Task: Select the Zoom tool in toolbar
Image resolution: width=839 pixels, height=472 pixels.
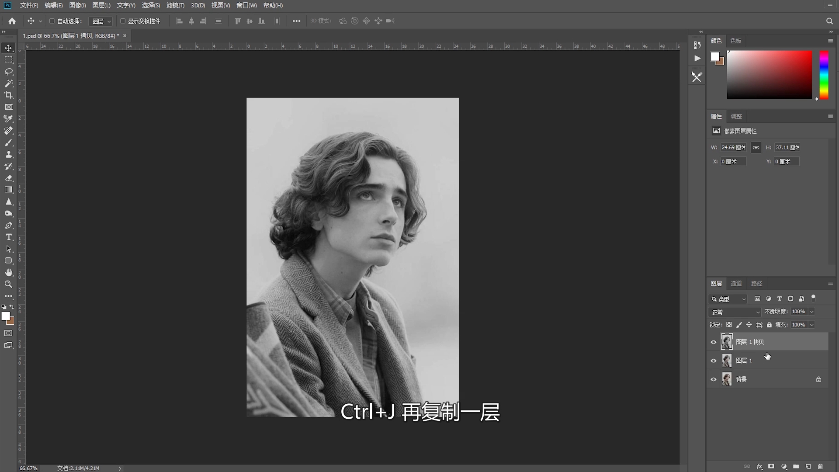Action: [x=8, y=285]
